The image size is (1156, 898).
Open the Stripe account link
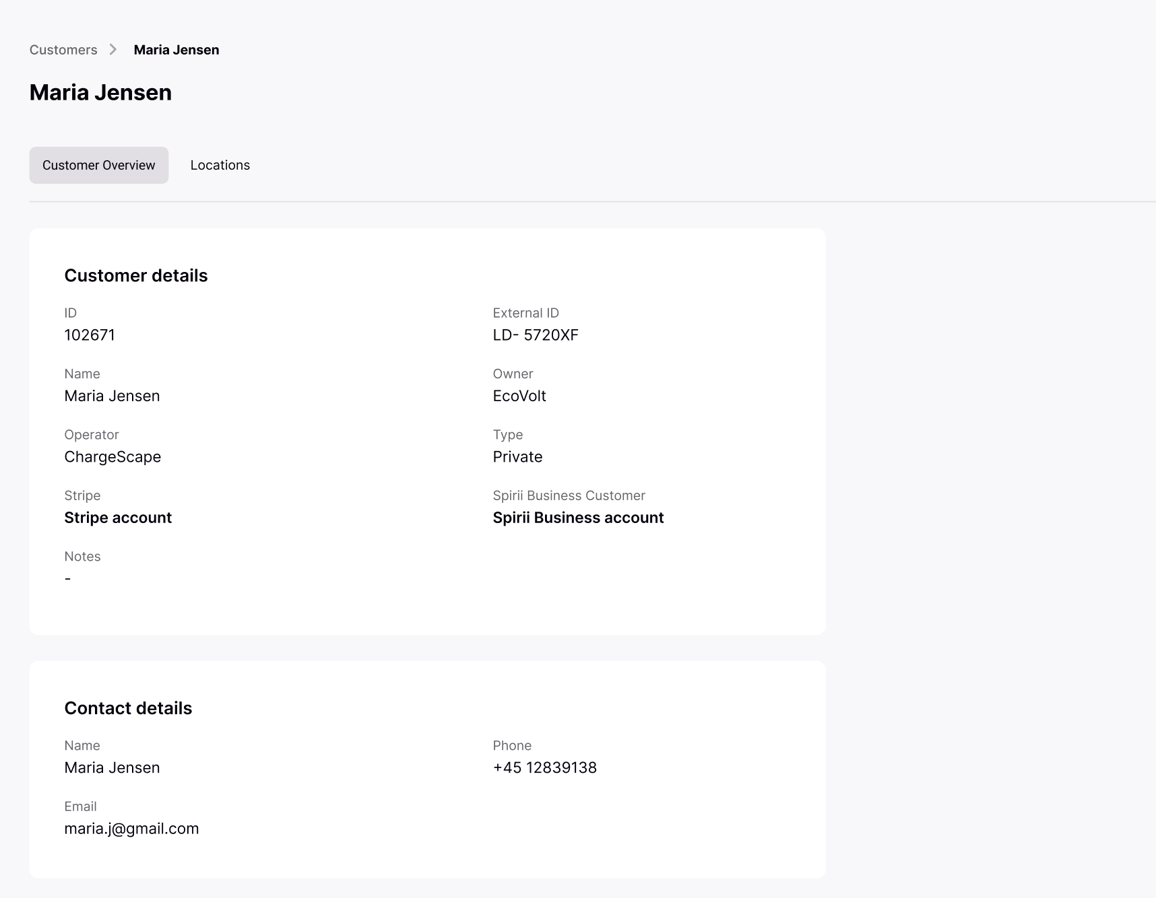click(118, 518)
